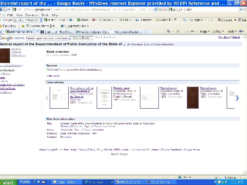Open the Google Product Search link

point(12,85)
